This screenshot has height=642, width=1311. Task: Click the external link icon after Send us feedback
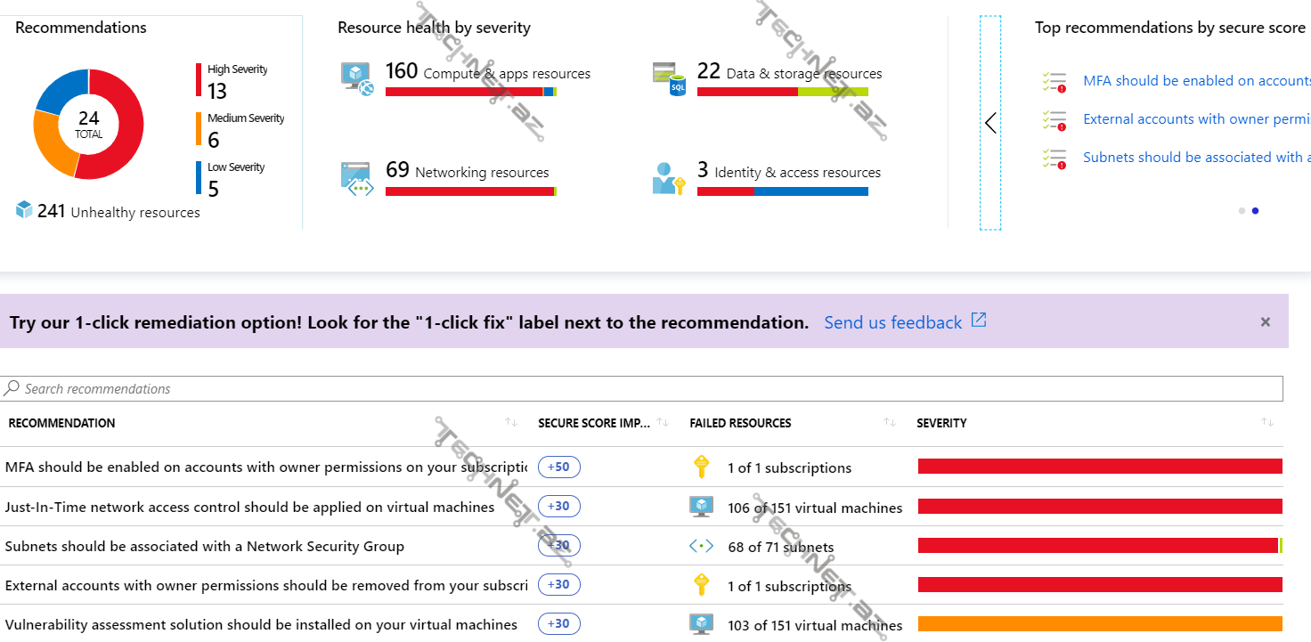(x=979, y=321)
